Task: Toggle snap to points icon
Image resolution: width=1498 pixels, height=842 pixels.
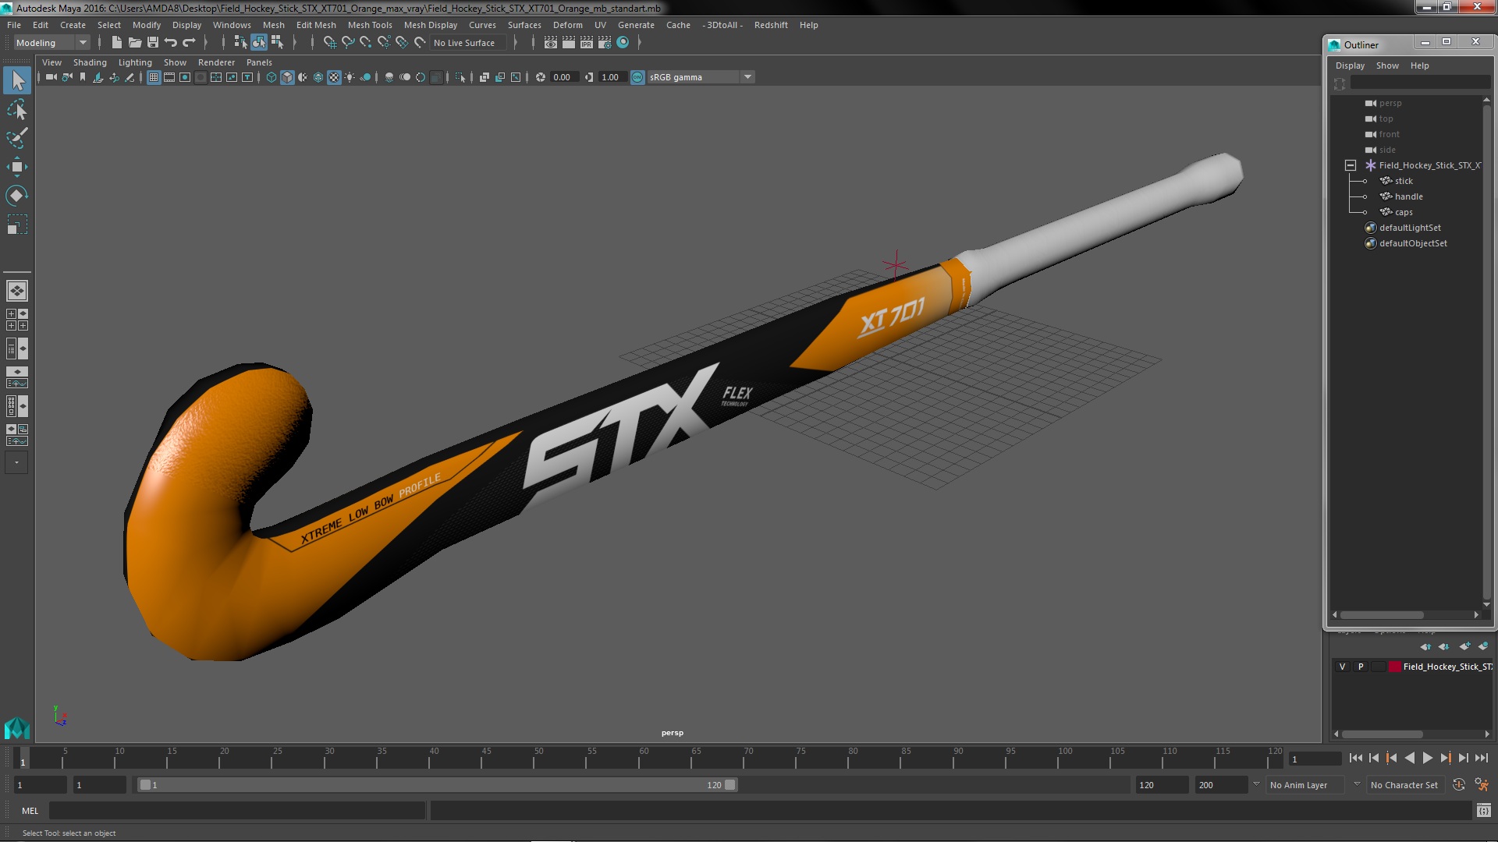Action: (365, 43)
